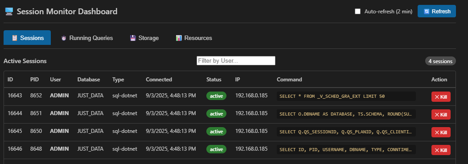
Task: Toggle the Auto-refresh (2 min) checkbox
Action: 357,11
